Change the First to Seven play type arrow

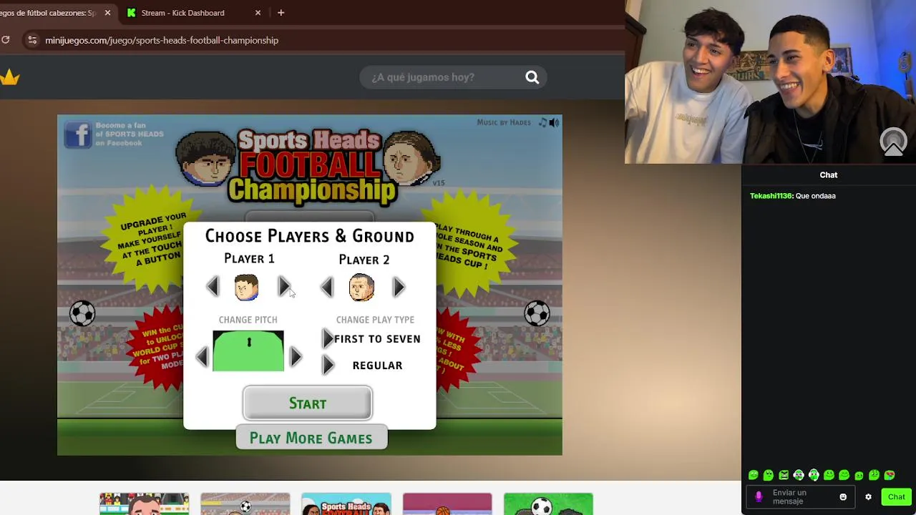click(x=328, y=338)
